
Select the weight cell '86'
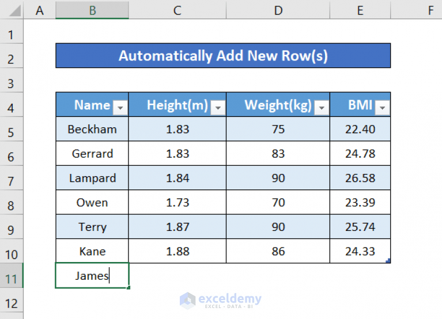tap(278, 251)
